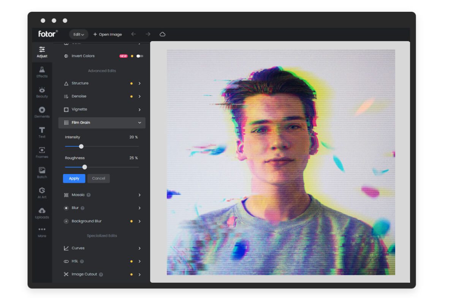
Task: Open the Elements sidebar tab
Action: pos(42,112)
